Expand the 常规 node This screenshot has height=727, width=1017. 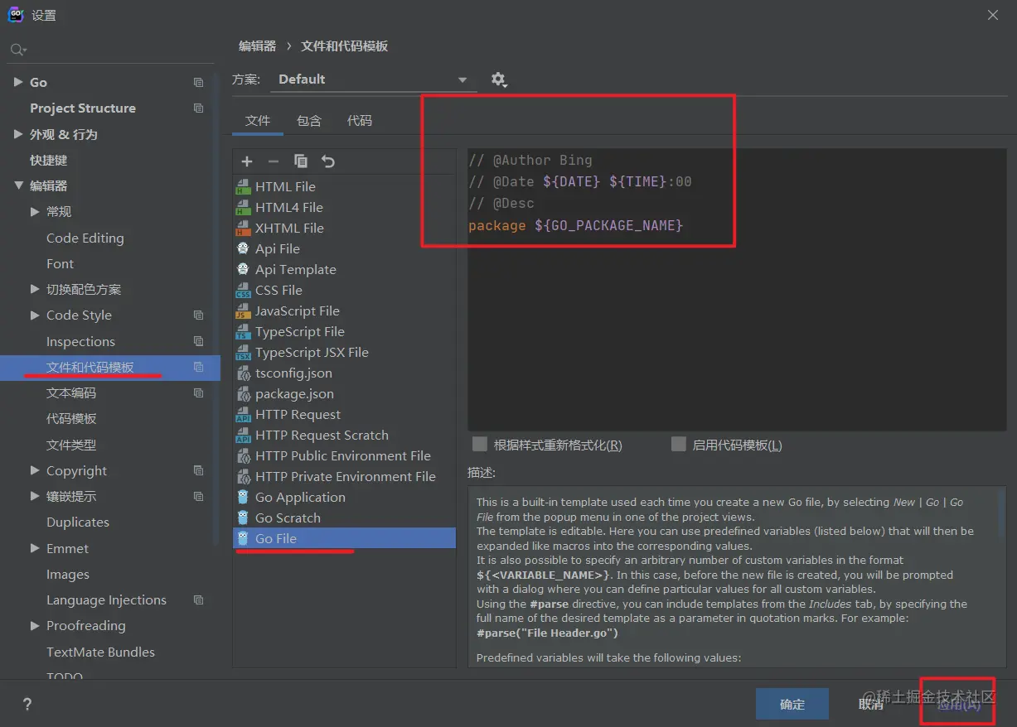pos(35,212)
